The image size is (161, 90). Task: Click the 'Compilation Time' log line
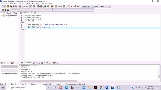click(32, 77)
